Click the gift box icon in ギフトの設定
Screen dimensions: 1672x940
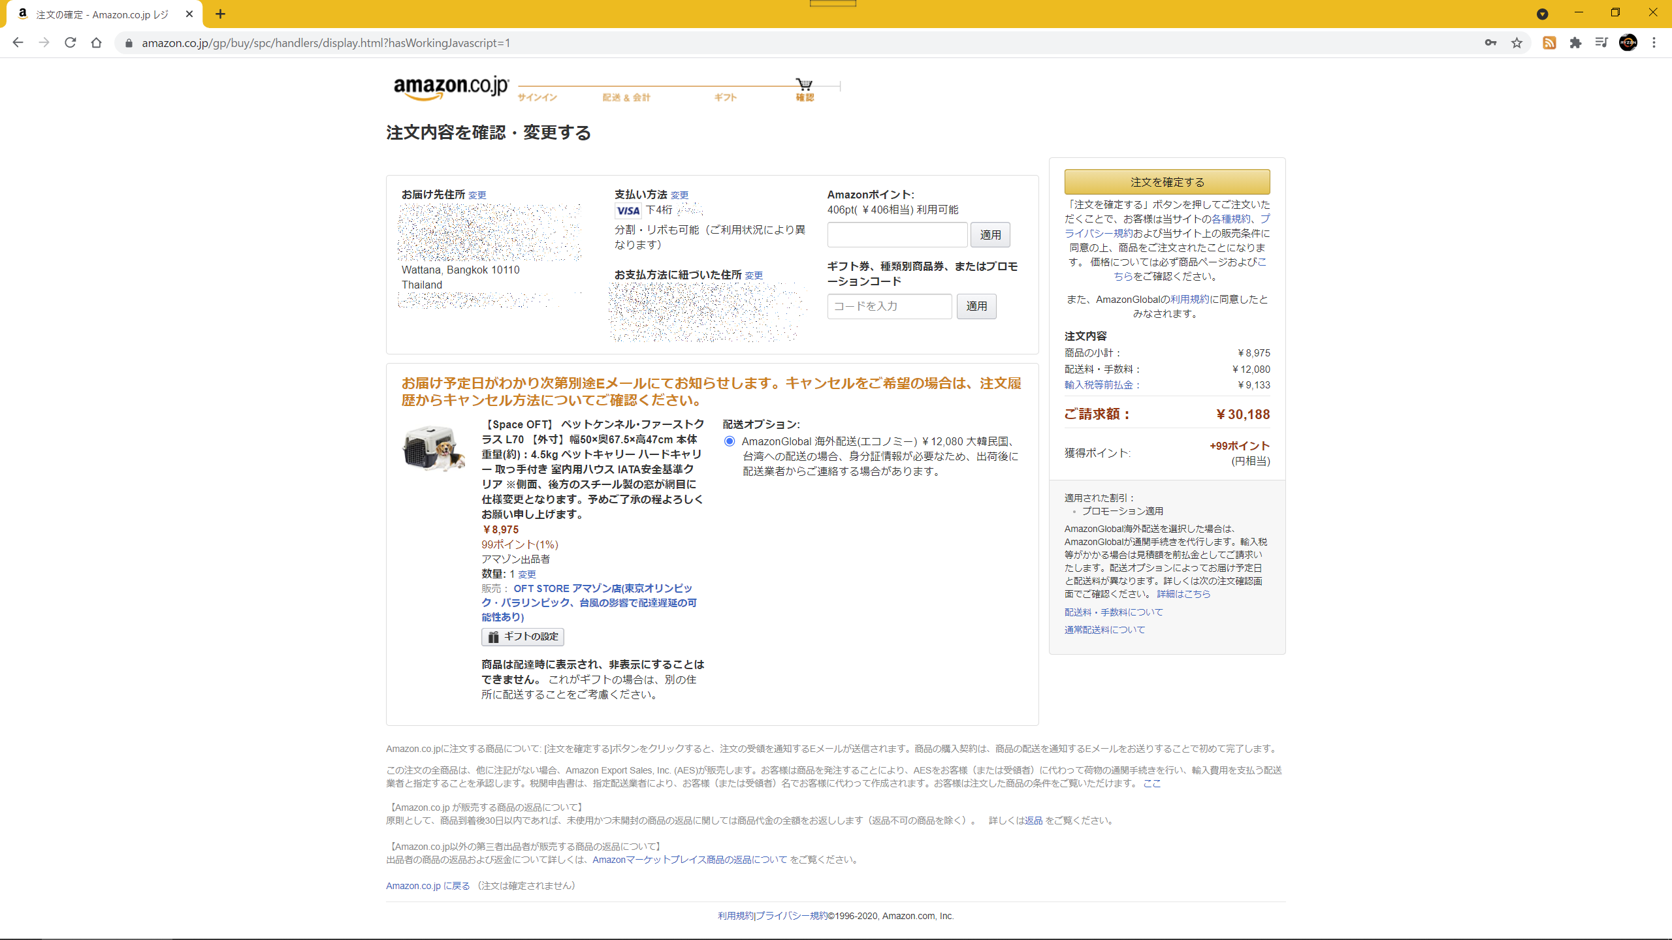click(x=493, y=636)
